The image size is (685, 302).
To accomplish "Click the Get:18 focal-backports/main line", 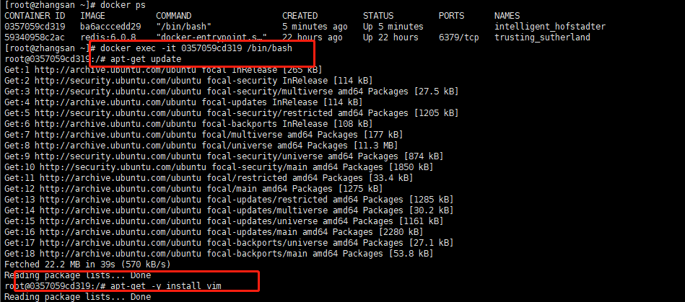I will point(219,254).
